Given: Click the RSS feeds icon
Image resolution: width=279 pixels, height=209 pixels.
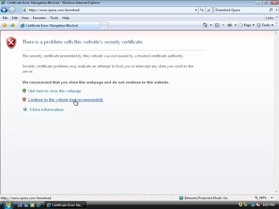Looking at the screenshot, I should click(x=217, y=25).
